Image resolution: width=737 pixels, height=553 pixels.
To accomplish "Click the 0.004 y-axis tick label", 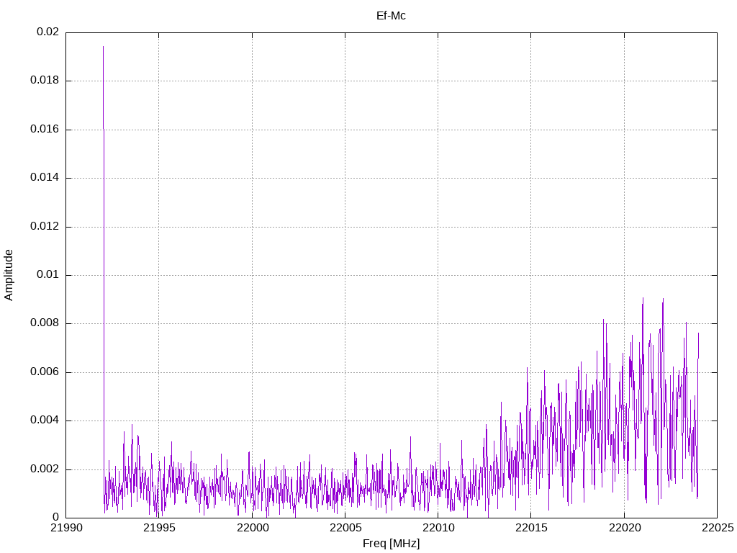I will point(45,421).
